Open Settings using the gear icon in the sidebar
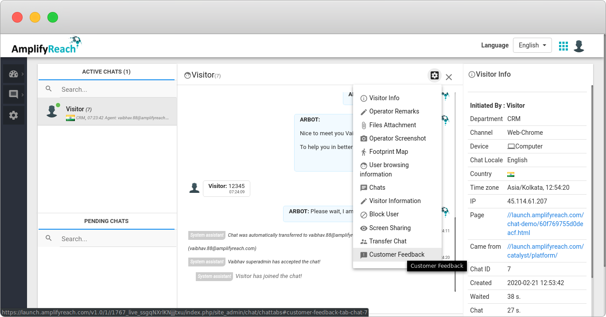 [14, 115]
